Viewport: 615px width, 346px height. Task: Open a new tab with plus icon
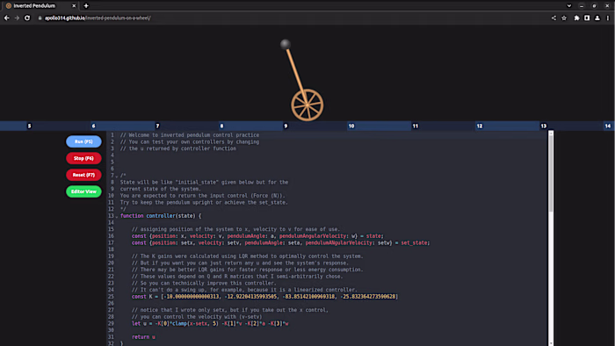tap(86, 6)
